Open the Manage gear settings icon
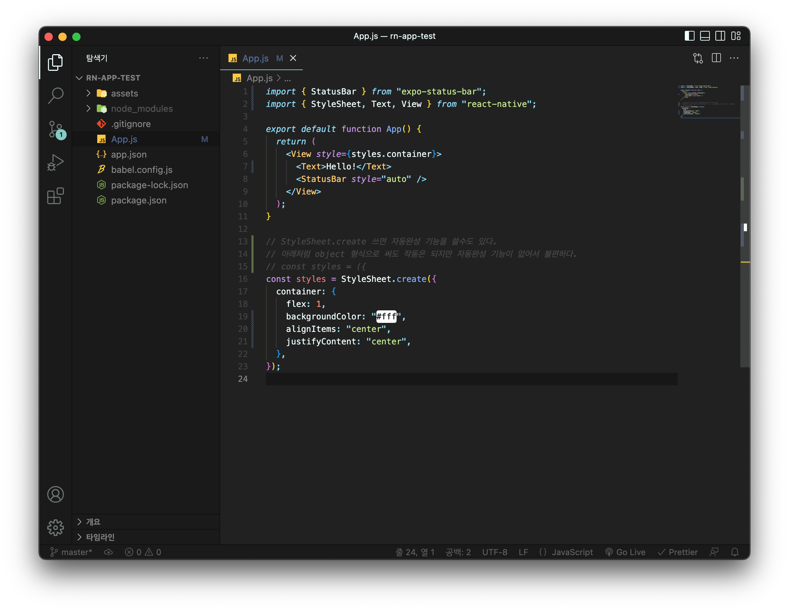This screenshot has height=611, width=789. [x=56, y=528]
